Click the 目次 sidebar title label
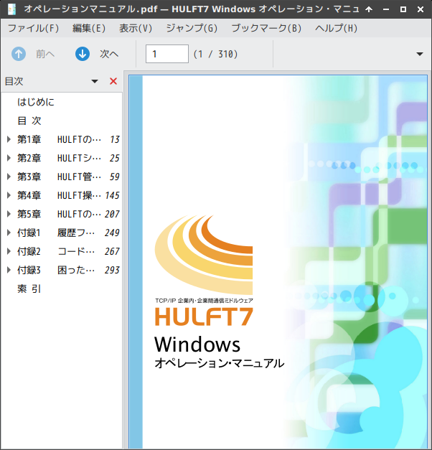Viewport: 432px width, 450px height. [14, 81]
